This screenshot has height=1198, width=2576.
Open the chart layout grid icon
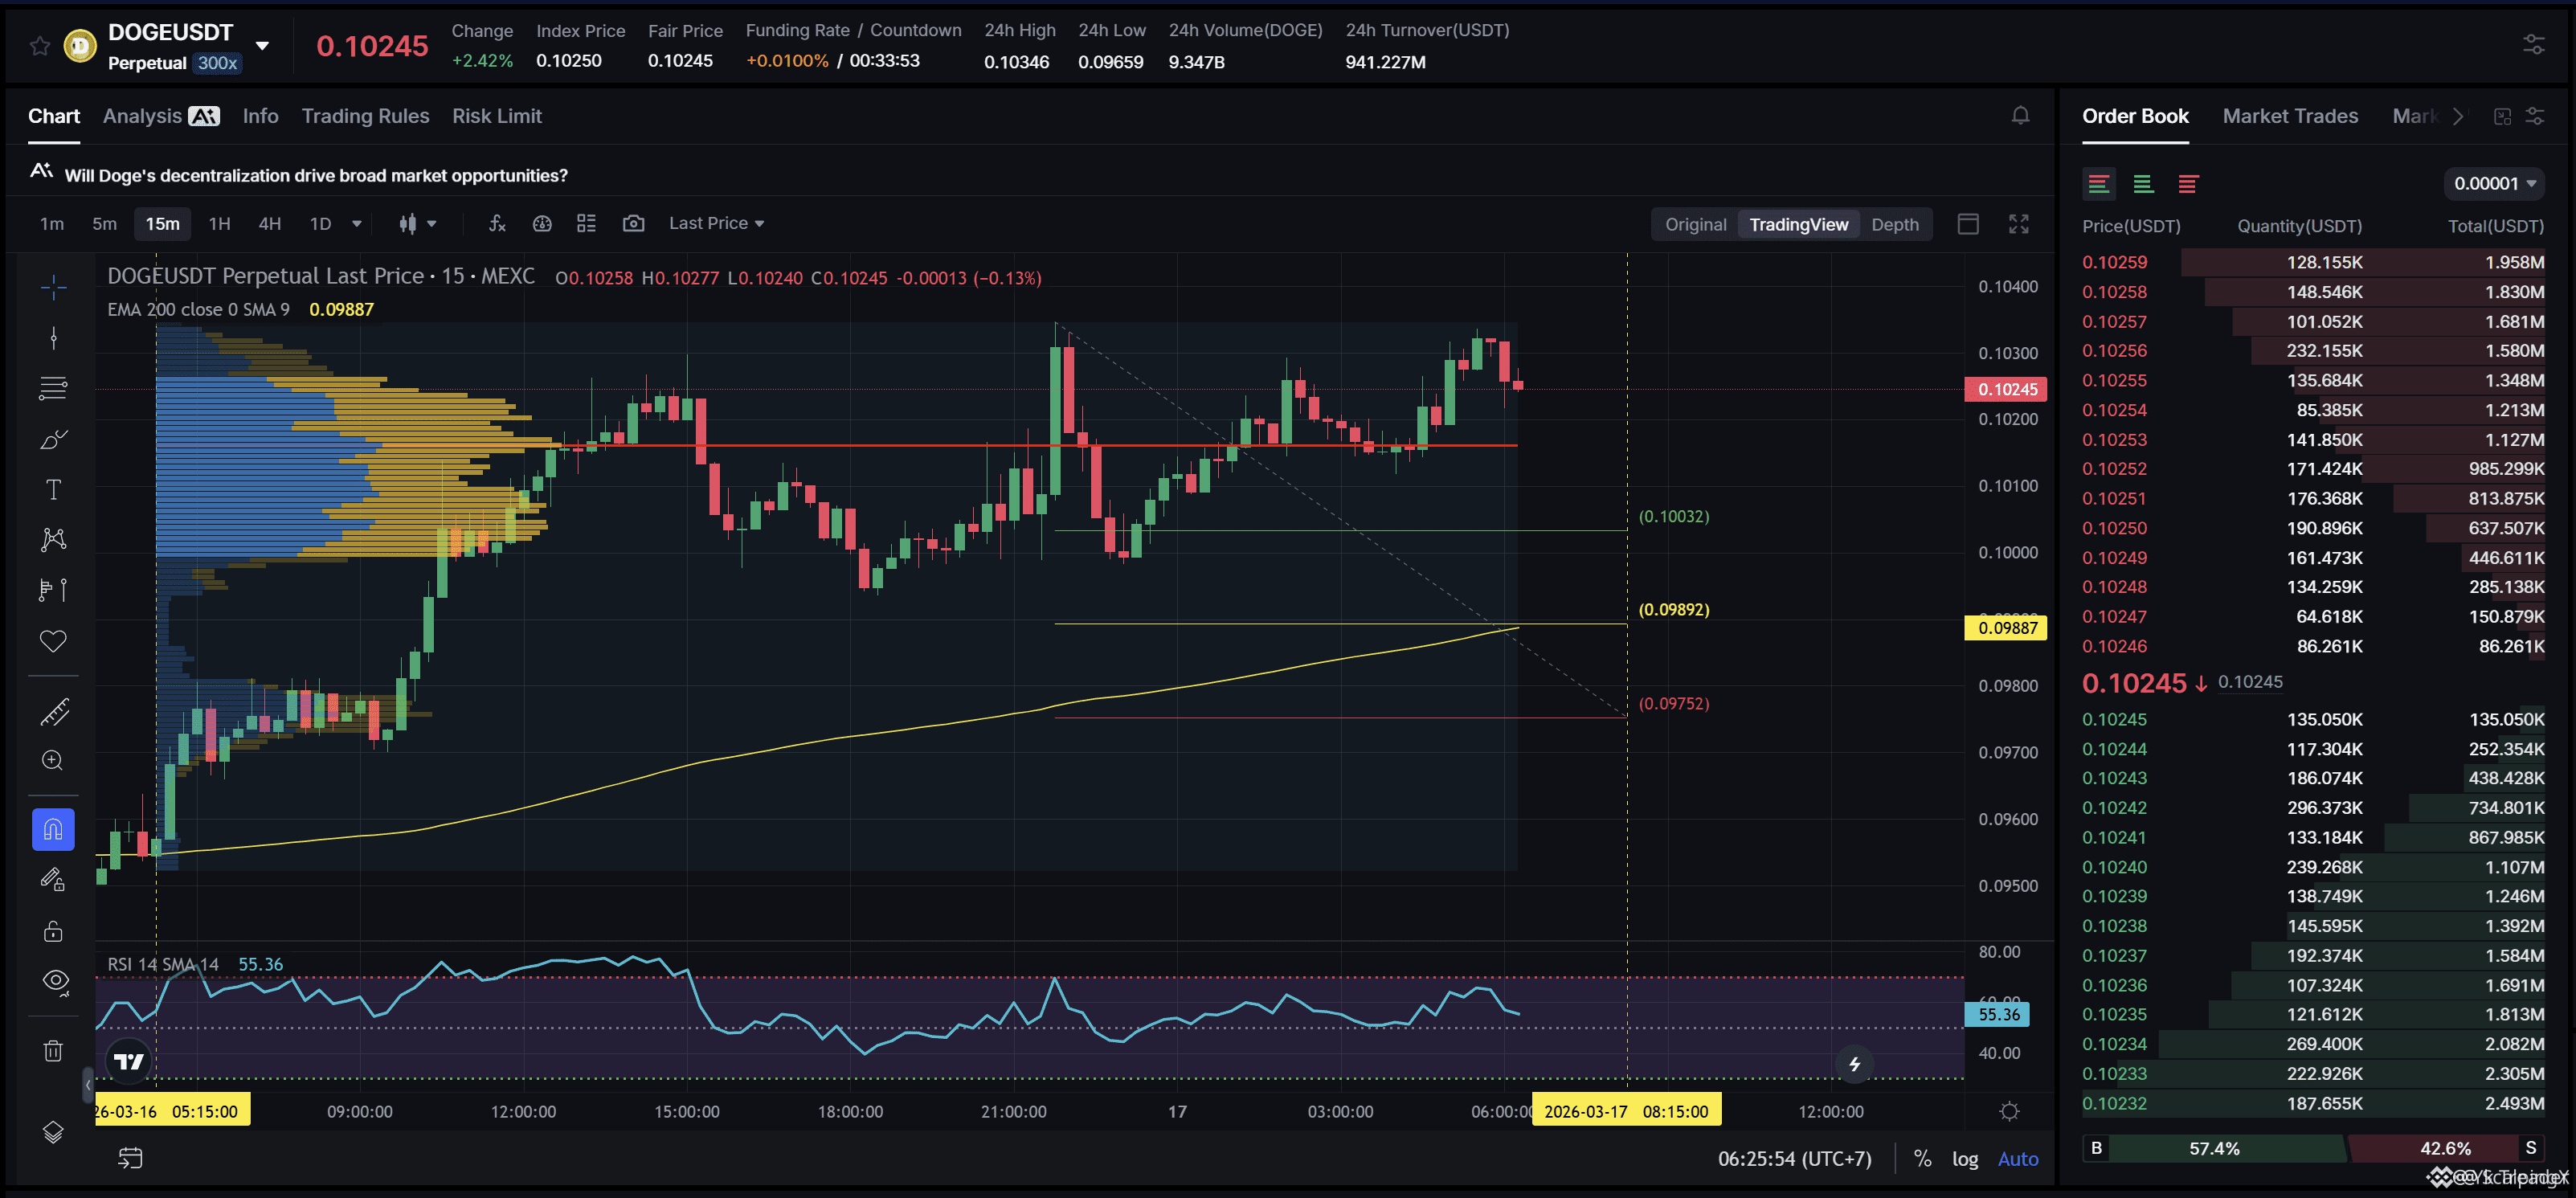(x=586, y=224)
